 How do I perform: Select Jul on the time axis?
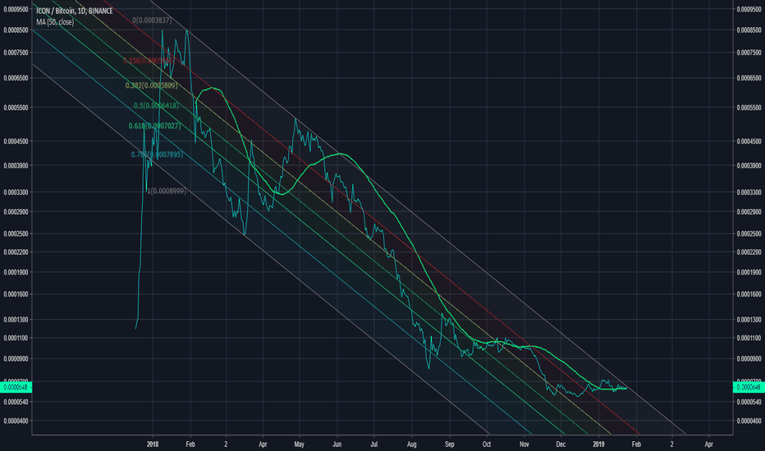pos(373,444)
